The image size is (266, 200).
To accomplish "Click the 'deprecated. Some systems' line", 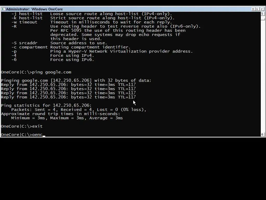I will tap(115, 35).
